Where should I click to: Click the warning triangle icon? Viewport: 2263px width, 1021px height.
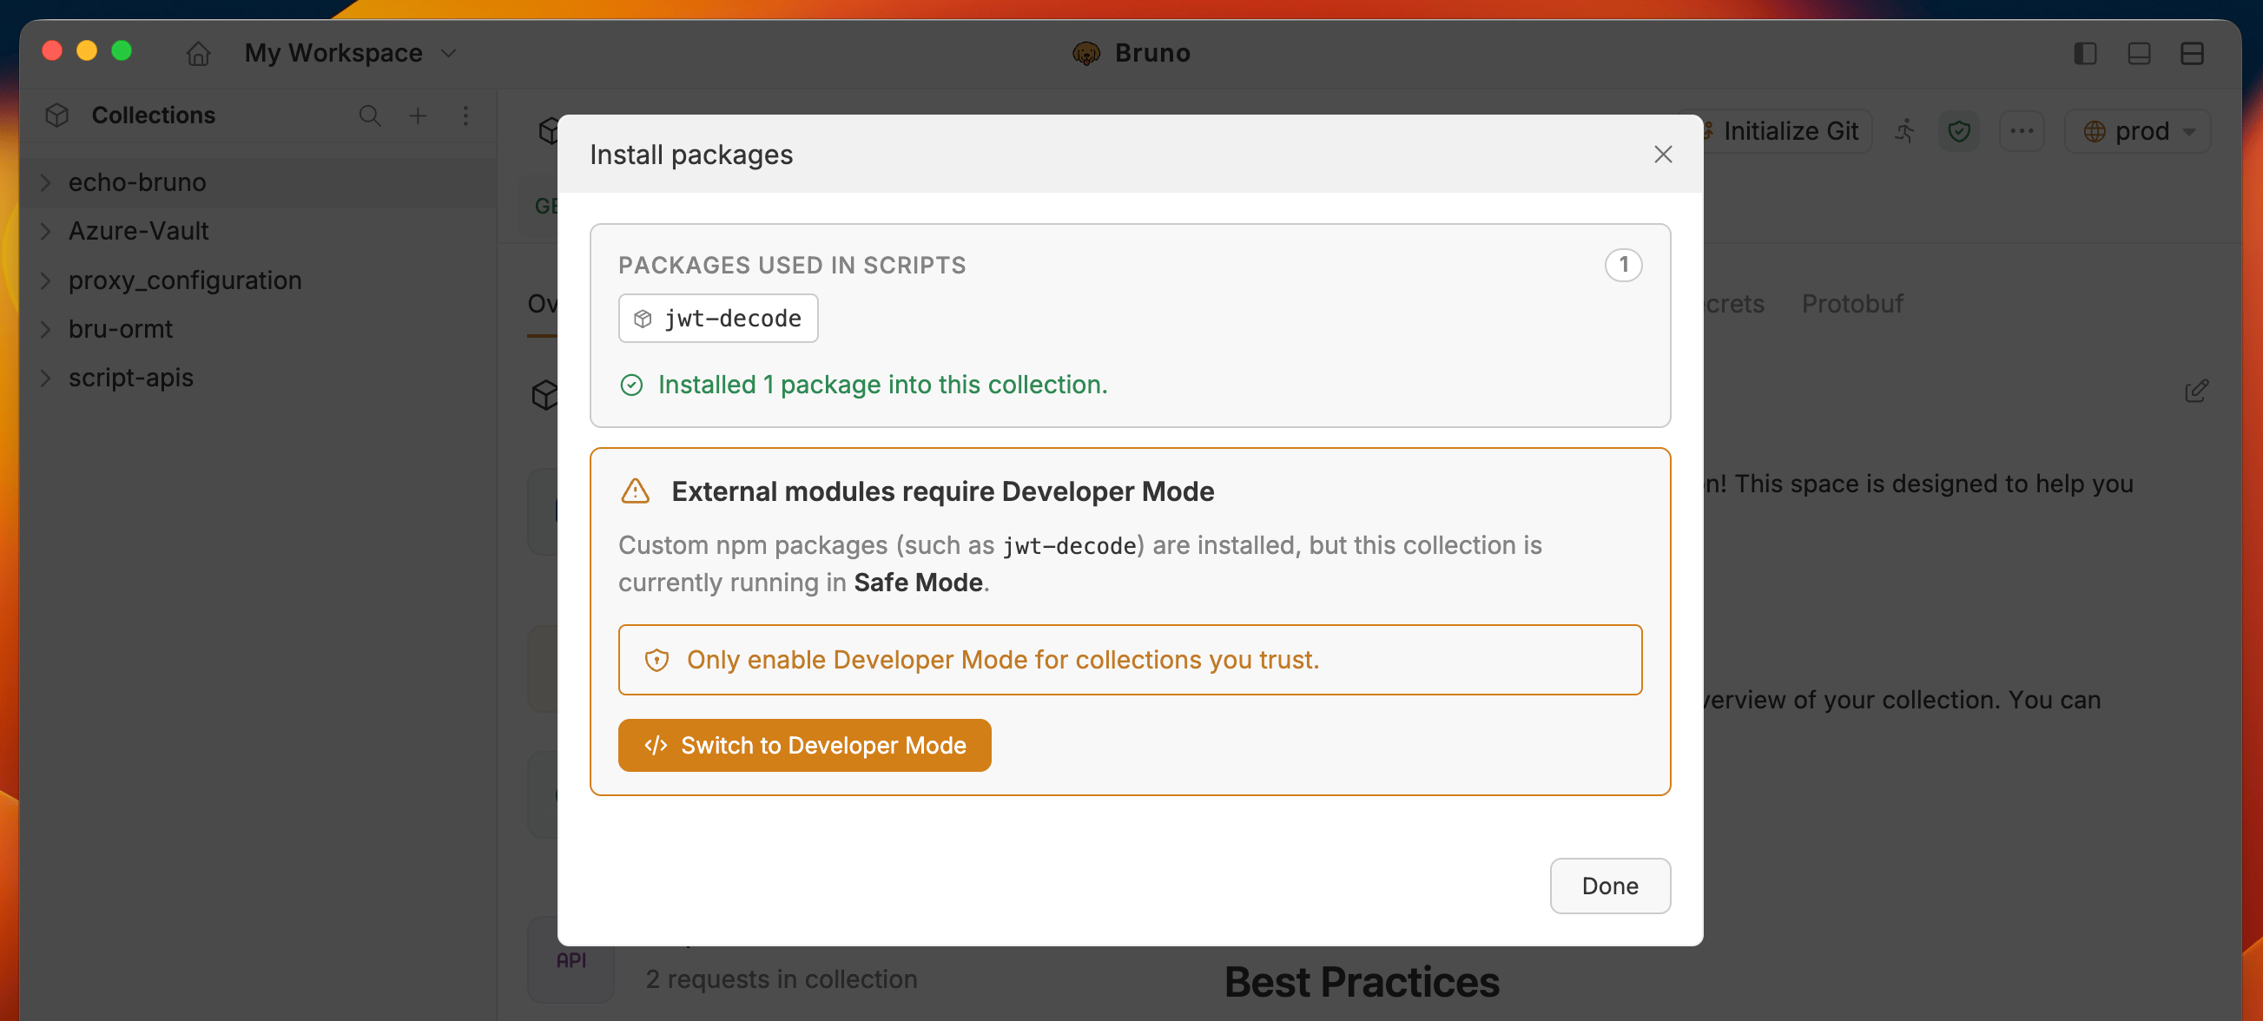pyautogui.click(x=635, y=491)
